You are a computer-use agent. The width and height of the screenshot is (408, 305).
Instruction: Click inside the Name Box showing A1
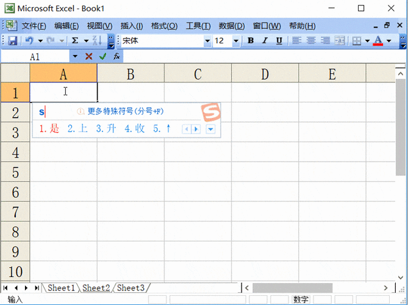tap(35, 57)
